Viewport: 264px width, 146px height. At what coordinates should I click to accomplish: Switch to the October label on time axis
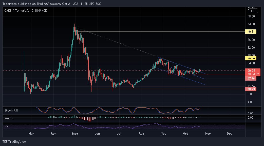(185, 133)
